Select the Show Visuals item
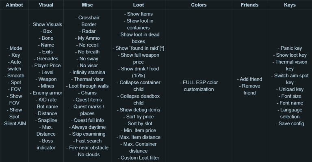312x162 pixels. pyautogui.click(x=46, y=24)
